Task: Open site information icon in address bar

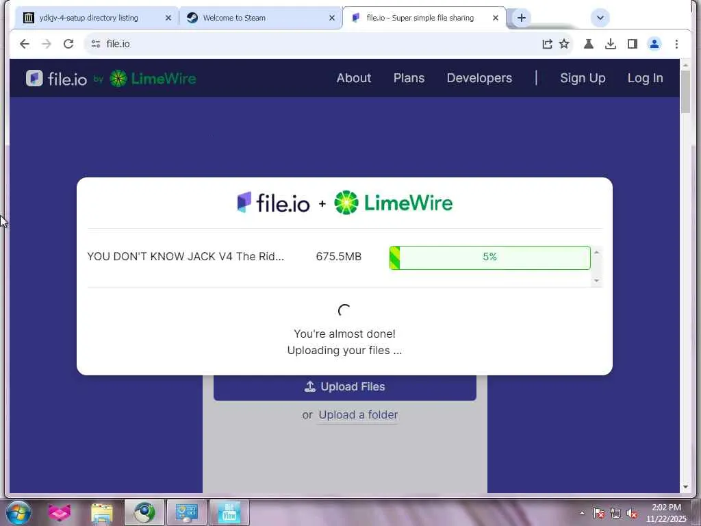Action: pos(96,44)
